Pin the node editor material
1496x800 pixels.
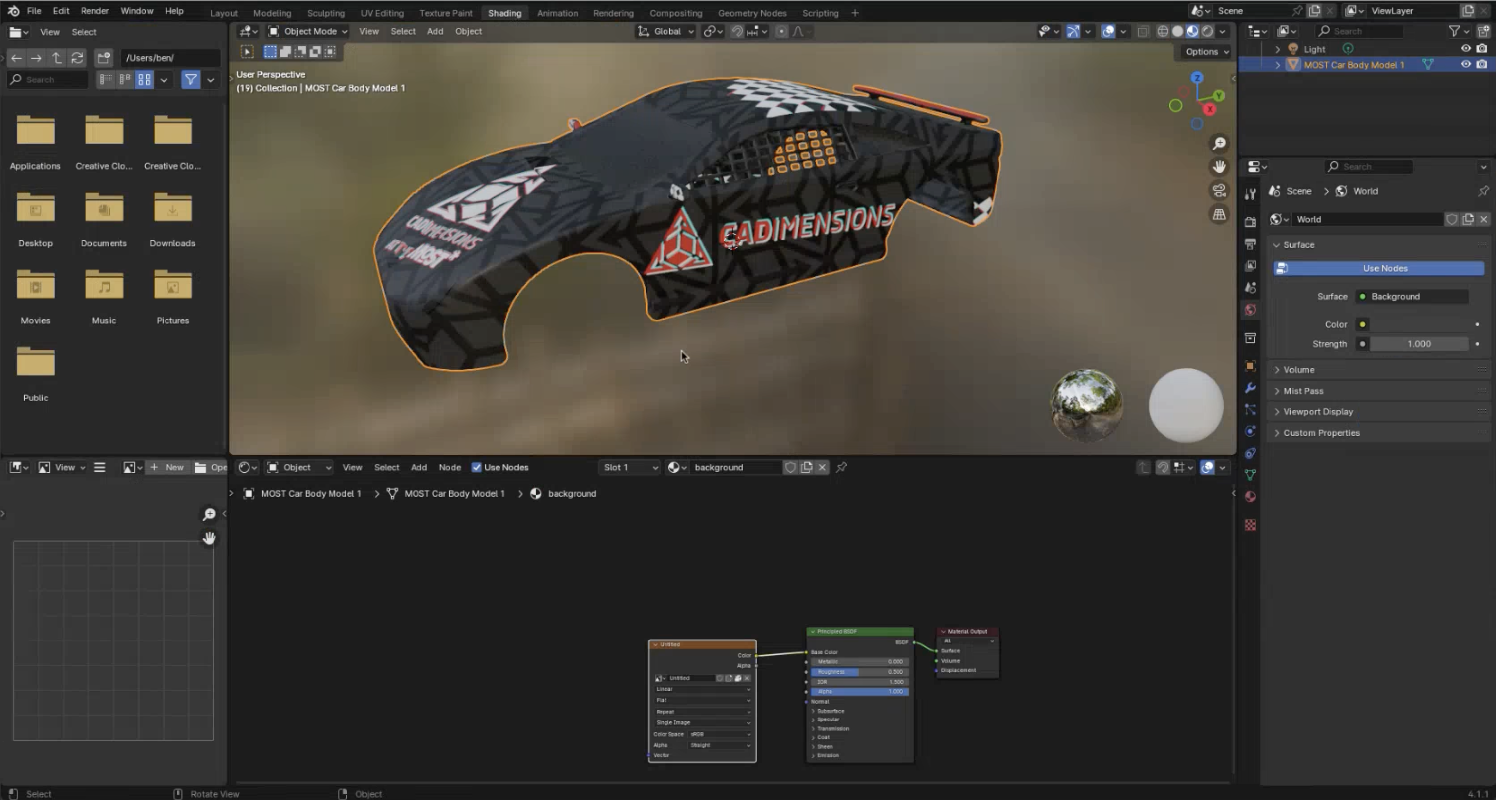coord(841,468)
